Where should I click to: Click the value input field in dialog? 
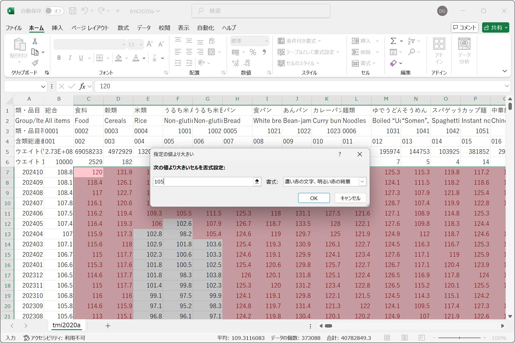click(x=203, y=182)
